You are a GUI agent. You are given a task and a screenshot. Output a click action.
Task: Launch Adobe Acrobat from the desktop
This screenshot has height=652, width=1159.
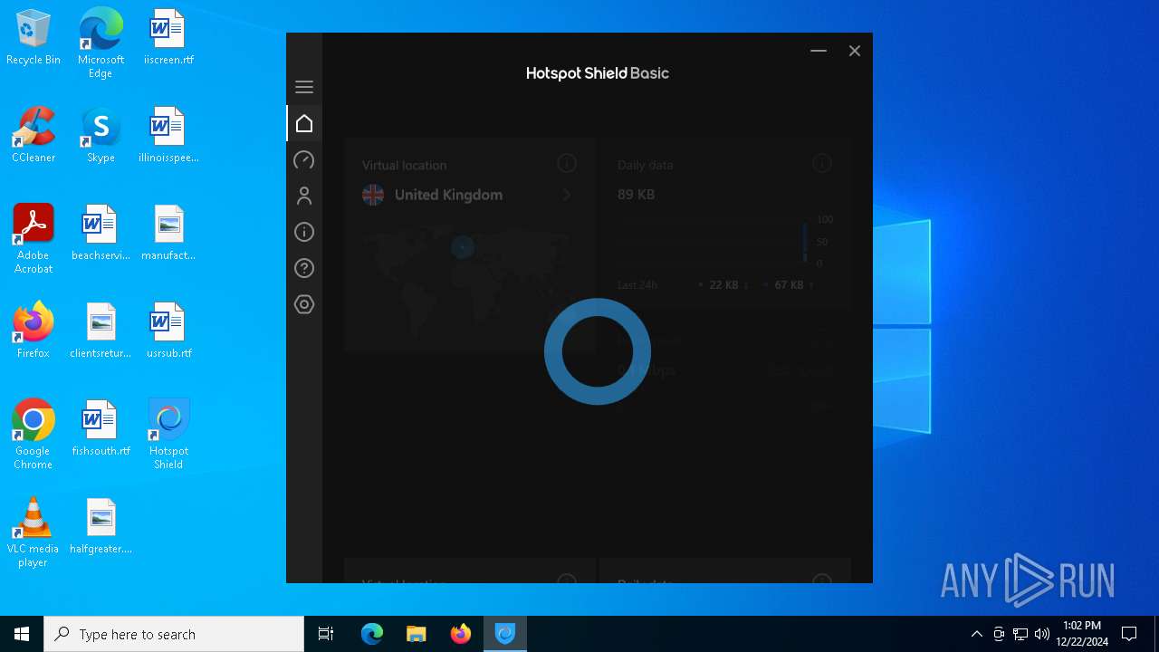pyautogui.click(x=34, y=239)
